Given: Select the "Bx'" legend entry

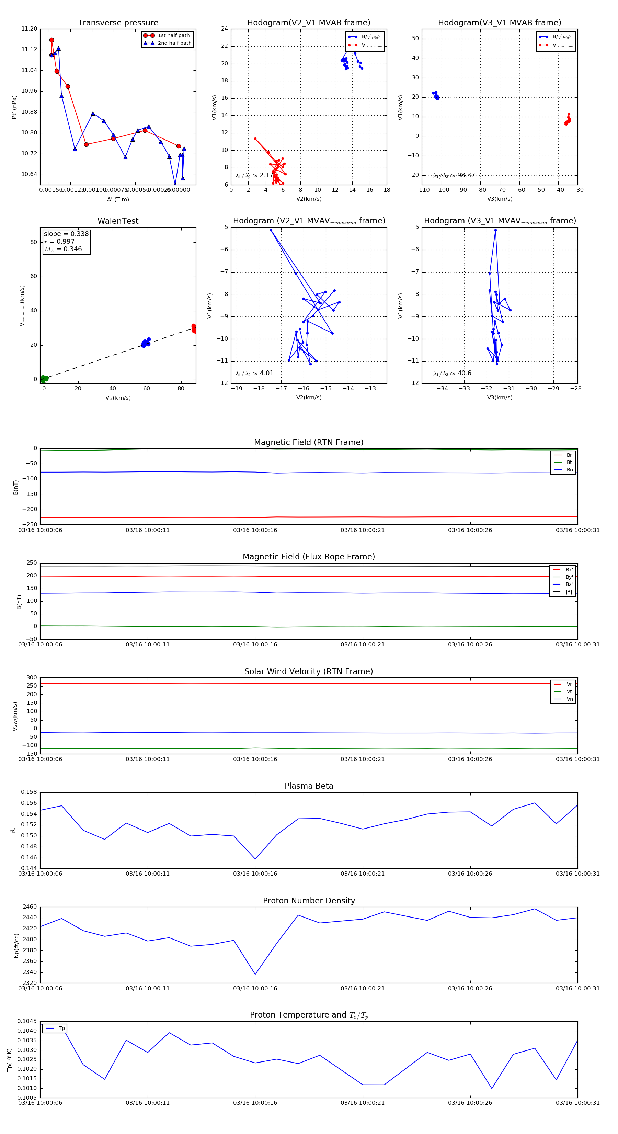Looking at the screenshot, I should click(x=563, y=570).
